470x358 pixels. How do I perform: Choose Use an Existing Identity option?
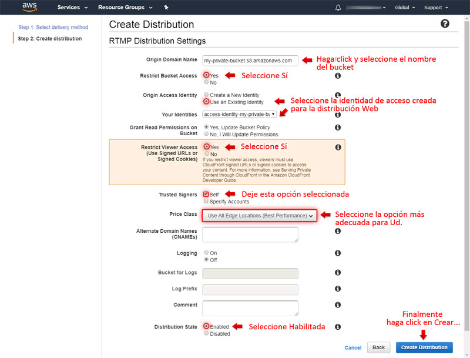click(x=206, y=102)
